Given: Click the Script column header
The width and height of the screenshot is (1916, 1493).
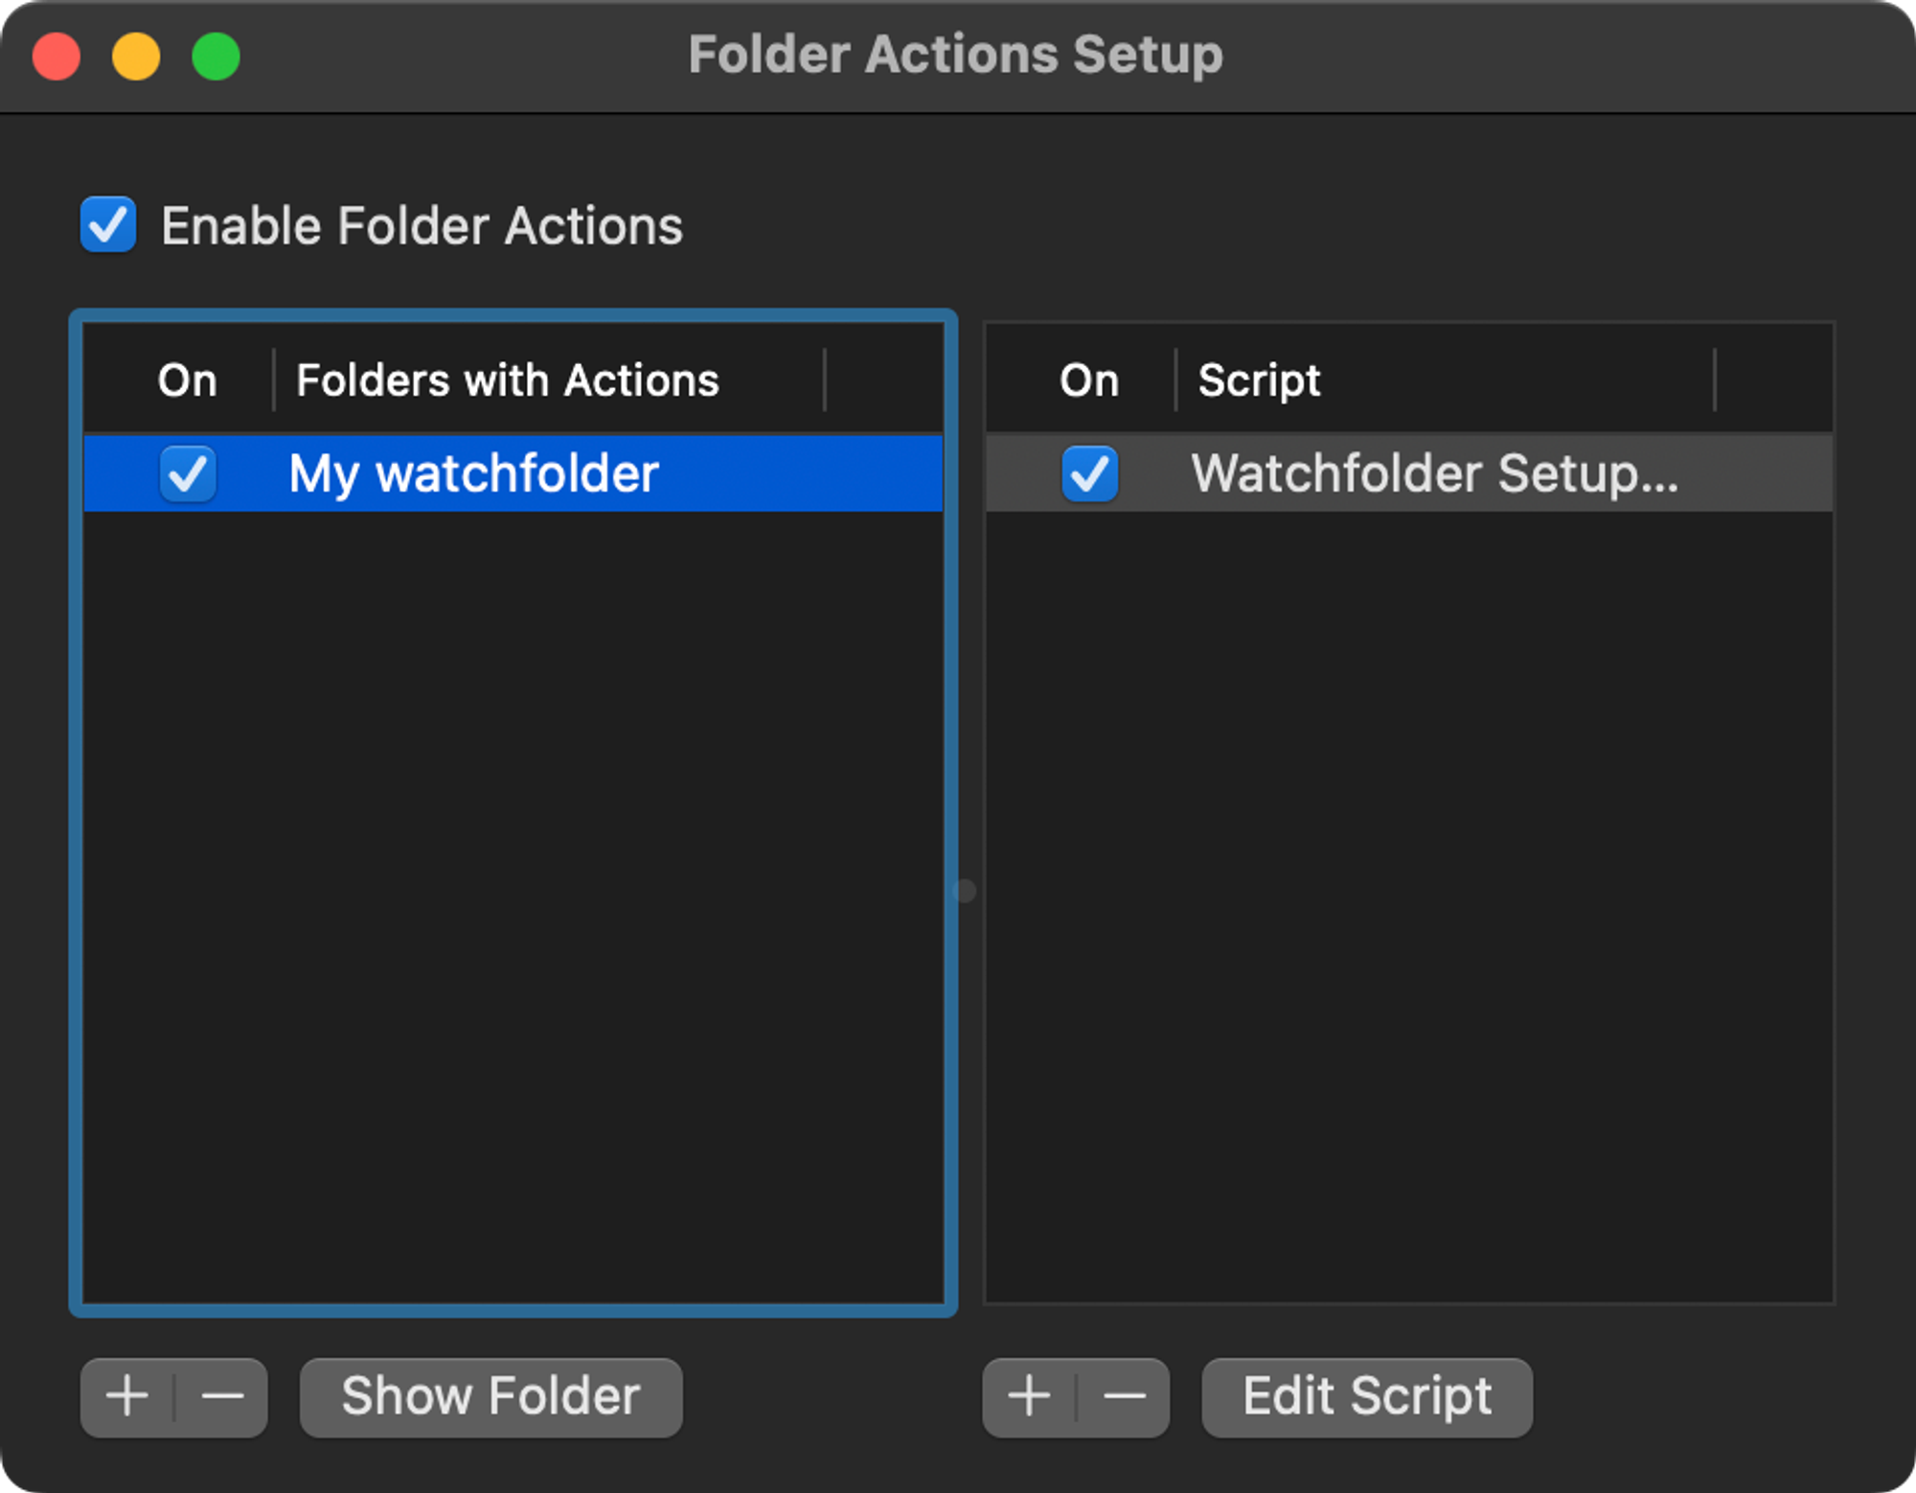Looking at the screenshot, I should pyautogui.click(x=1260, y=380).
